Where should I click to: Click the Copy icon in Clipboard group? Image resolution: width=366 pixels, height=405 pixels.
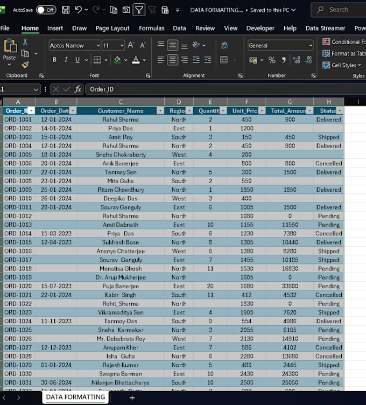pos(25,53)
